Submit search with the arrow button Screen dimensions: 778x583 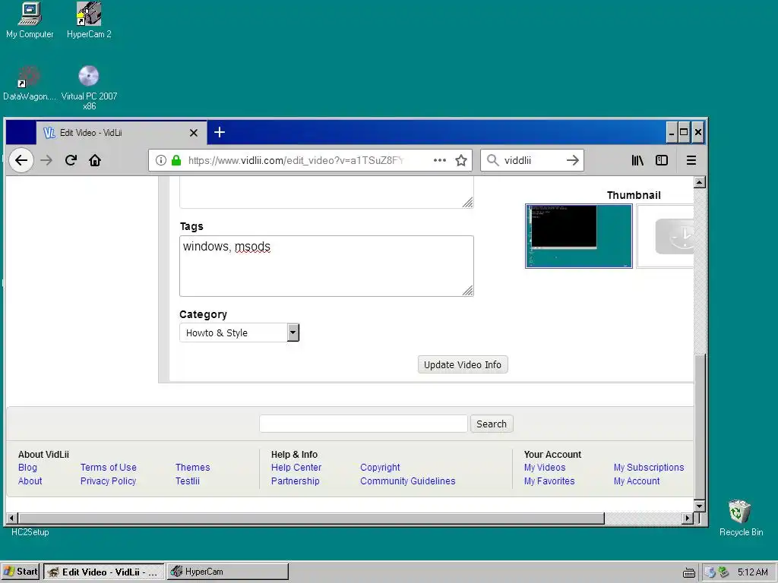[573, 160]
